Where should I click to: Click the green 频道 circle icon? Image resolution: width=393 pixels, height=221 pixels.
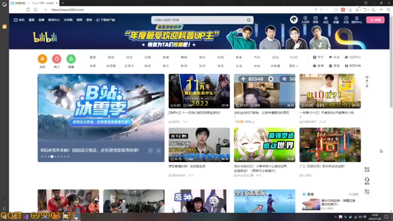click(x=71, y=59)
